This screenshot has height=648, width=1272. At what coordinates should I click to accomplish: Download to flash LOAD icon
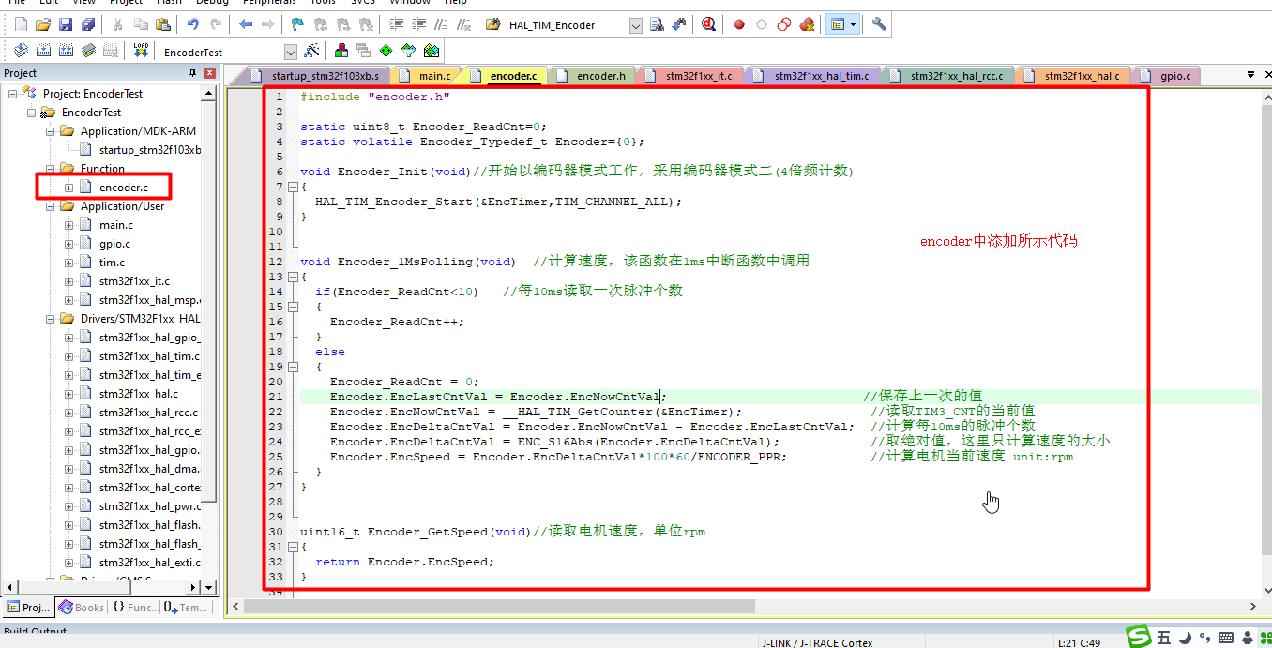[x=141, y=51]
